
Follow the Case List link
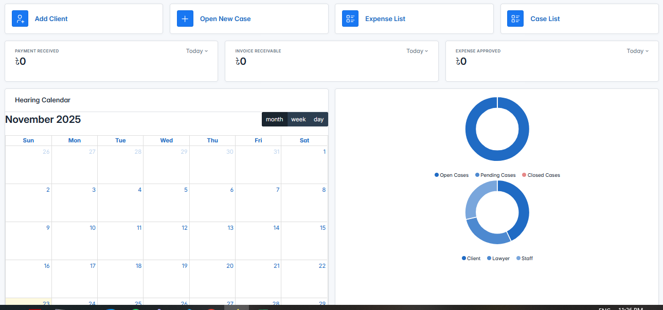[545, 19]
